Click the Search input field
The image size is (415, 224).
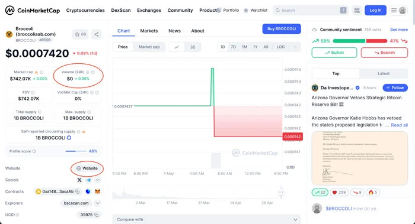point(311,10)
